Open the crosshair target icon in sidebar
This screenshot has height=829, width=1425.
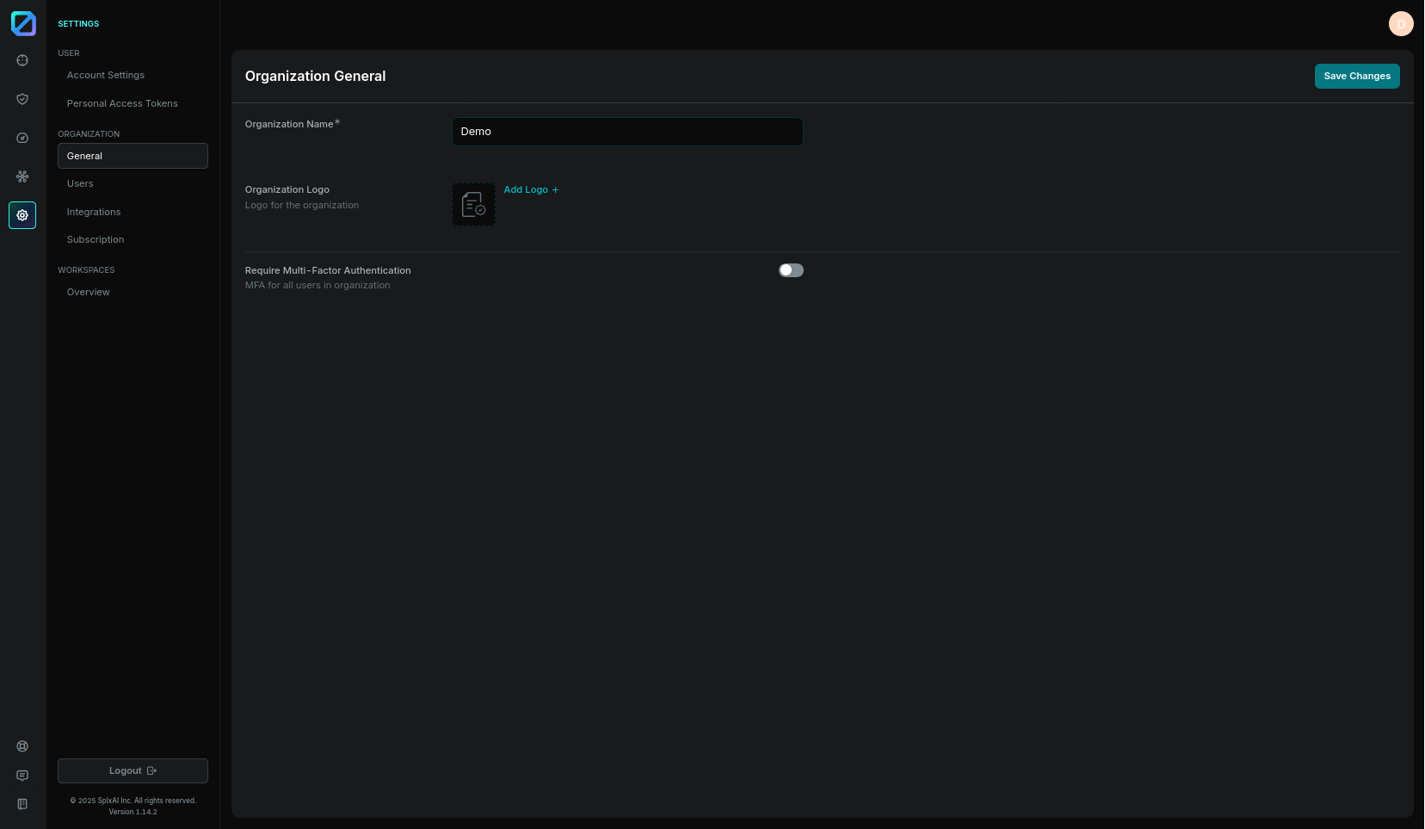22,60
